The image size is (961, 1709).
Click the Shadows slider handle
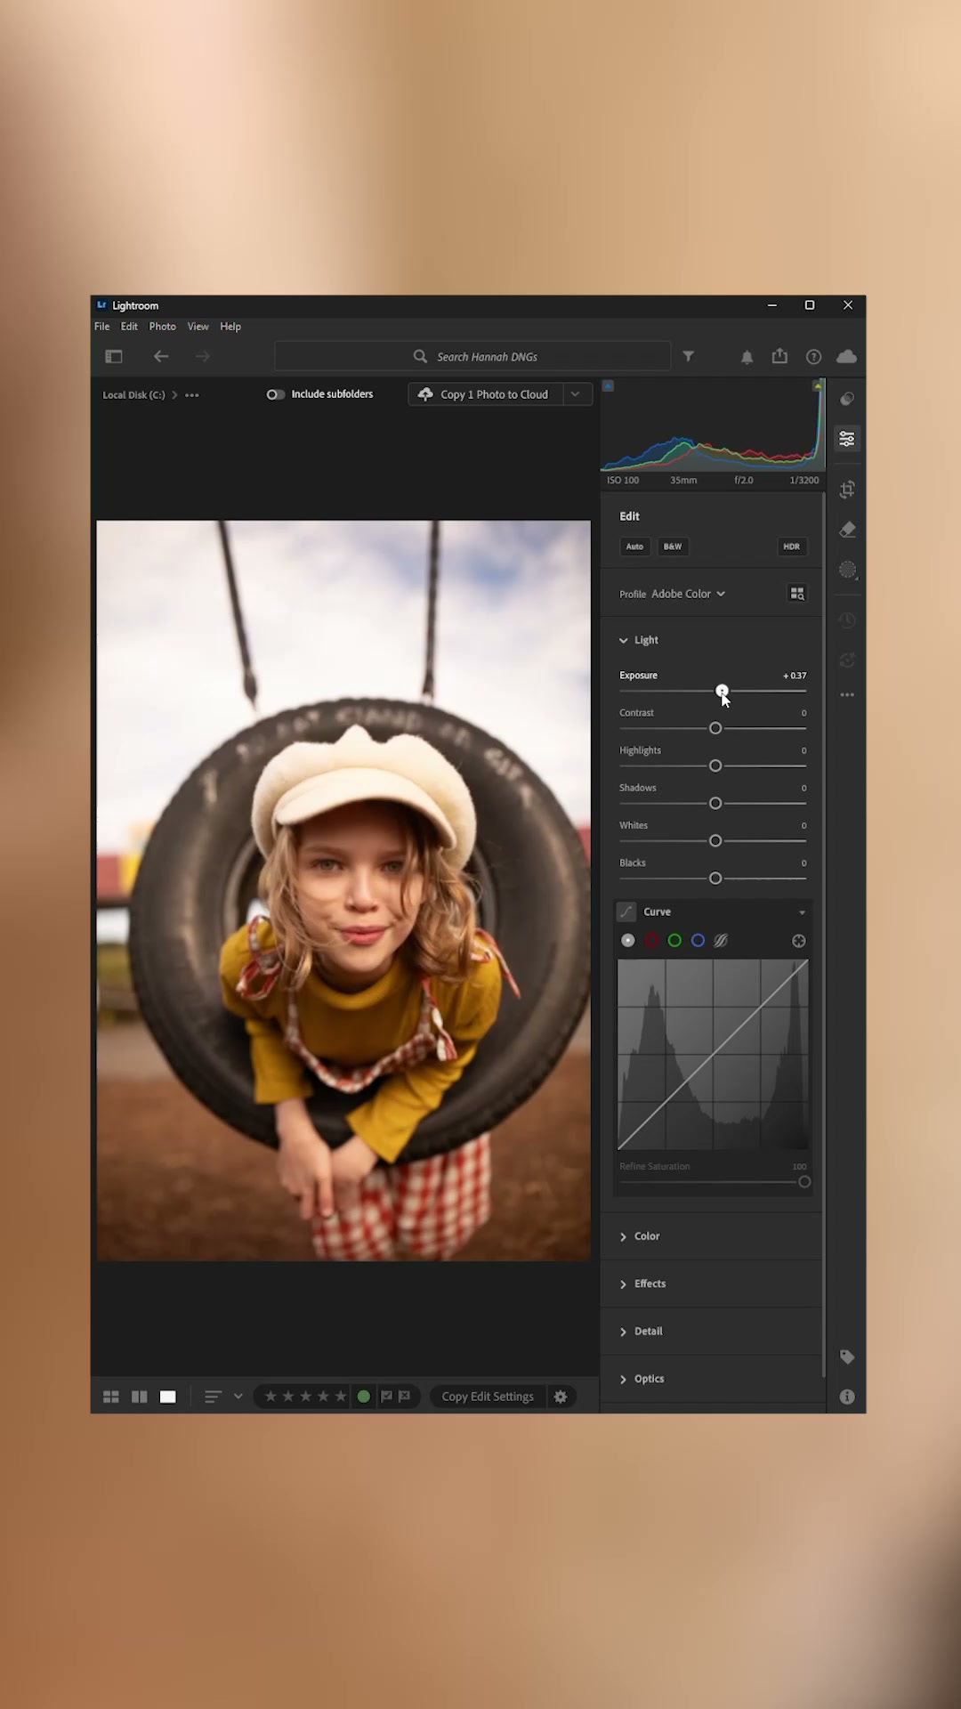(715, 804)
